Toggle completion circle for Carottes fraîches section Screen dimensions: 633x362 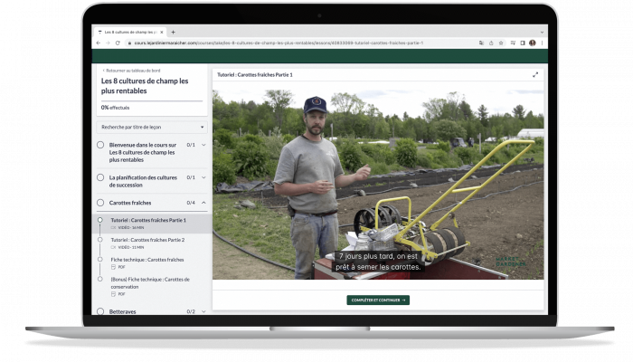100,203
